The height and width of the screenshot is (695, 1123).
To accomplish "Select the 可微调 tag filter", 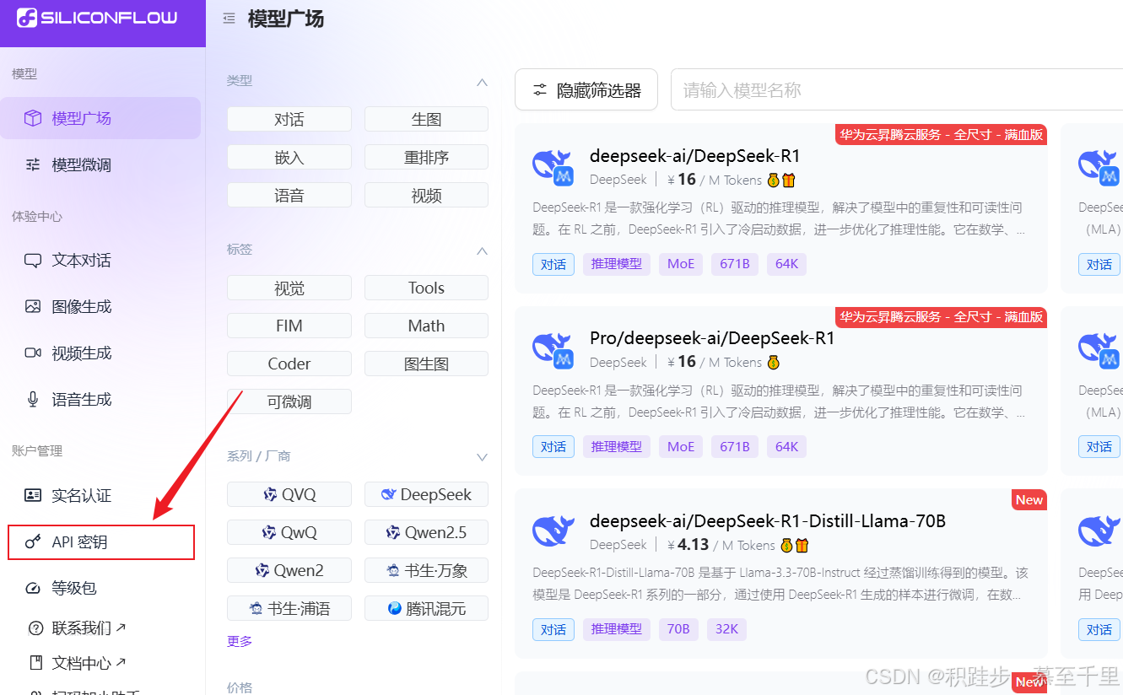I will coord(289,401).
